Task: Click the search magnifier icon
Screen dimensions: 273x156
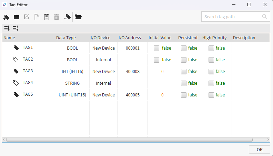Action: click(264, 17)
